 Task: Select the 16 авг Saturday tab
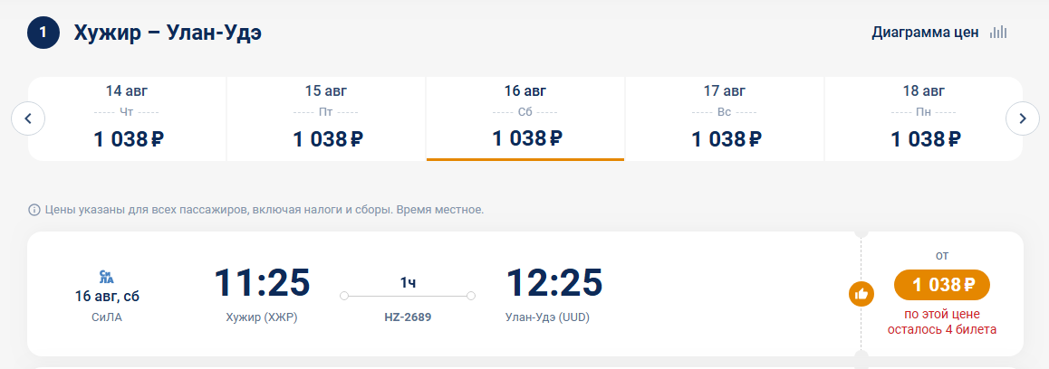point(525,119)
